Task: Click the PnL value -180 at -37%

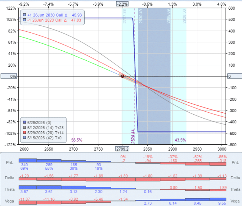Action: point(173,161)
